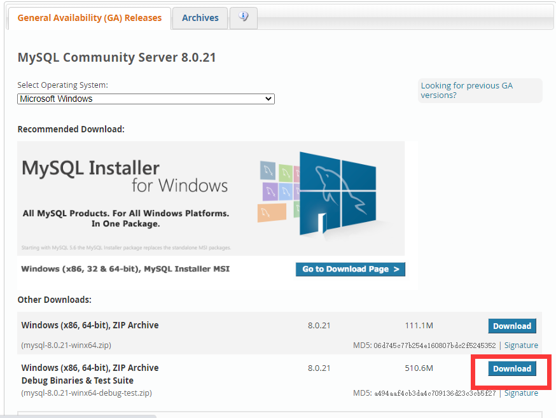Switch to the Archives tab
This screenshot has width=556, height=418.
[200, 18]
